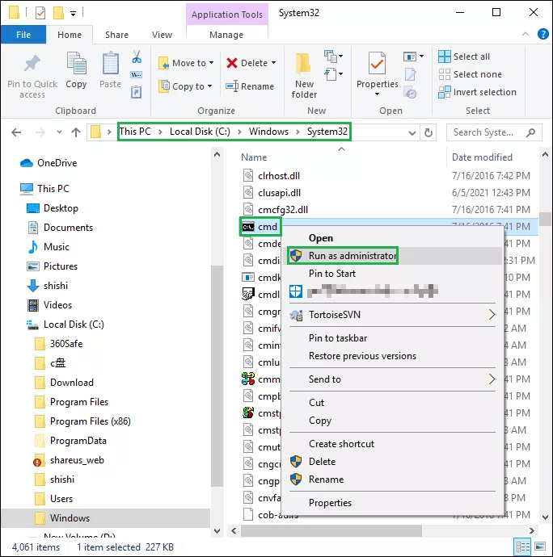Image resolution: width=553 pixels, height=557 pixels.
Task: Click the horizontal scrollbar thumb of file list
Action: pyautogui.click(x=331, y=530)
